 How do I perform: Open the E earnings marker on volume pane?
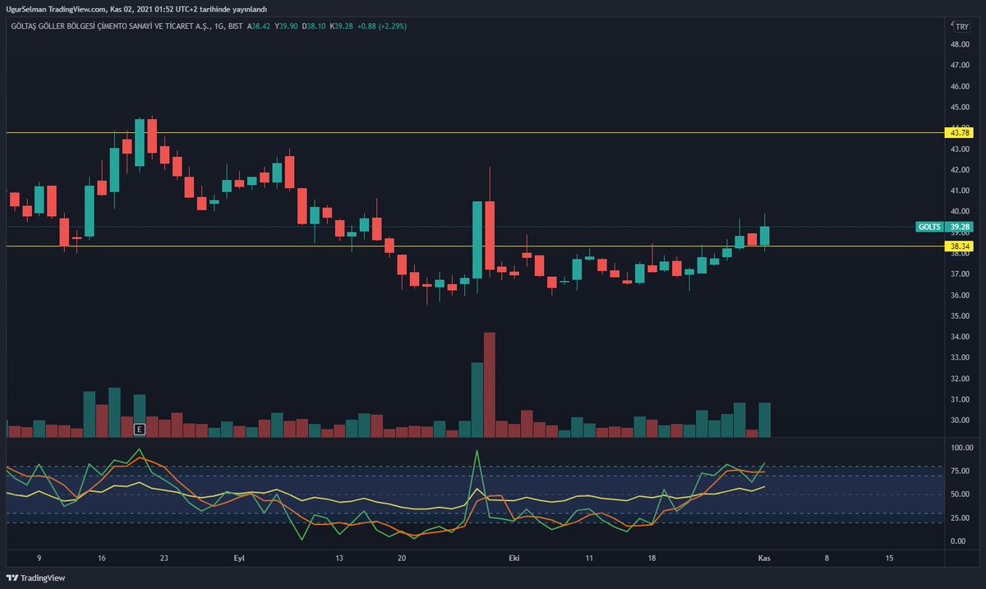[x=139, y=429]
